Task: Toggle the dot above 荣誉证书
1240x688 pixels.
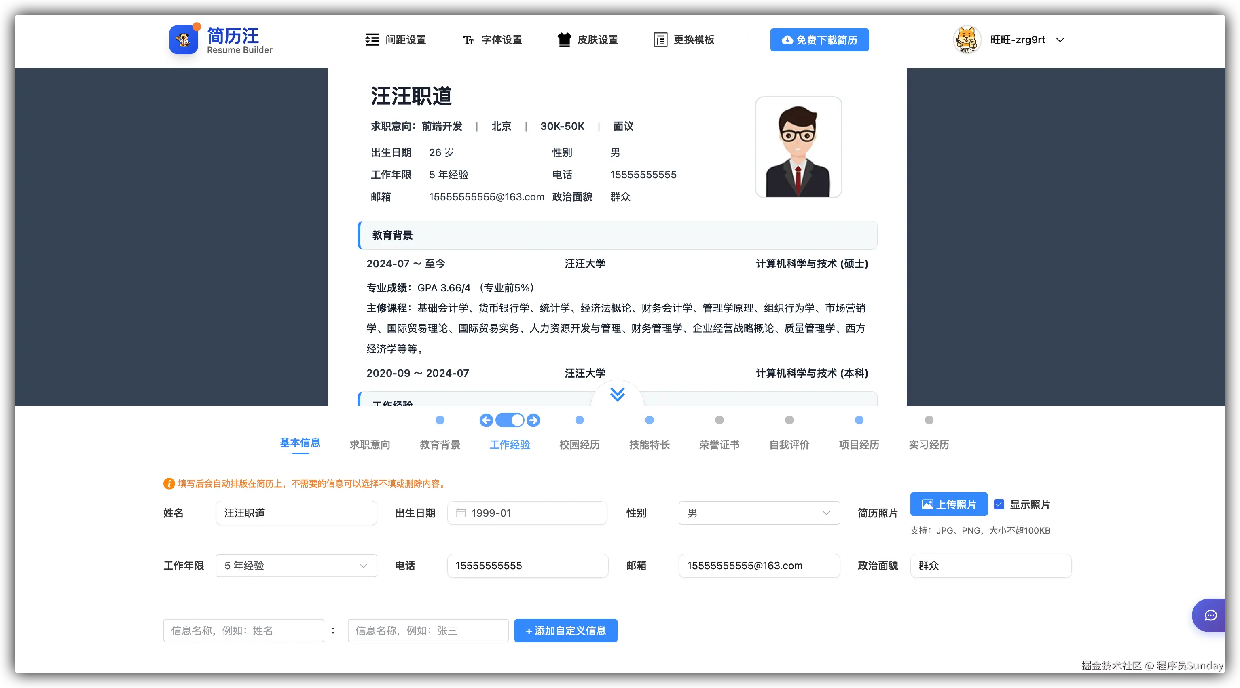Action: 719,420
